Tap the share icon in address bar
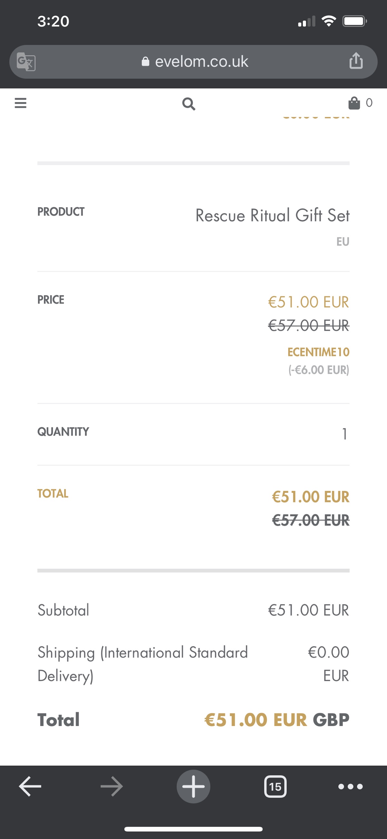387x839 pixels. [356, 61]
